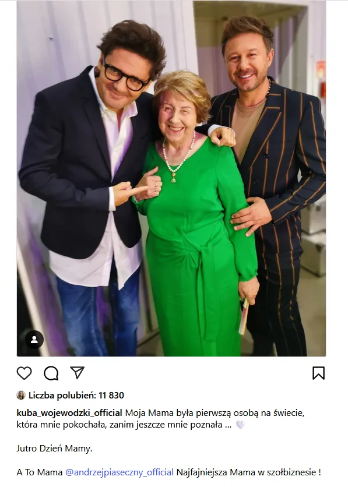Click the 11 830 likes count
Screen dimensions: 348x487
tap(111, 396)
